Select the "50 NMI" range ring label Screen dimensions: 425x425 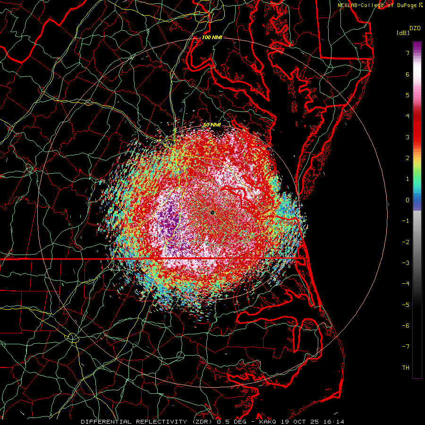(212, 125)
